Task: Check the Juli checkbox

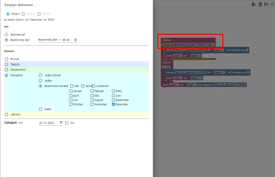Action: click(71, 100)
